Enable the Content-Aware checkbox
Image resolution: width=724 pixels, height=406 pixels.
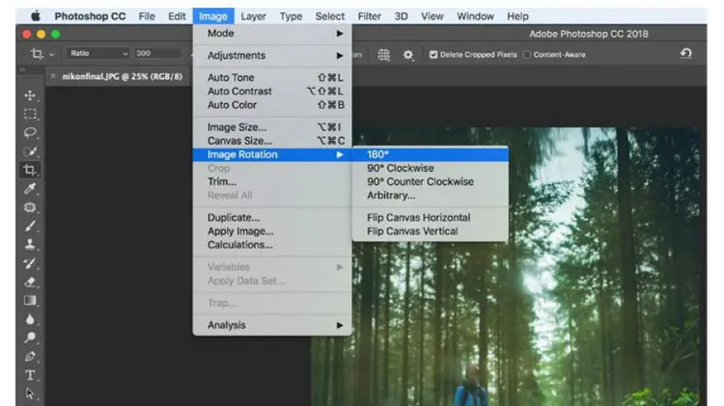pos(527,54)
